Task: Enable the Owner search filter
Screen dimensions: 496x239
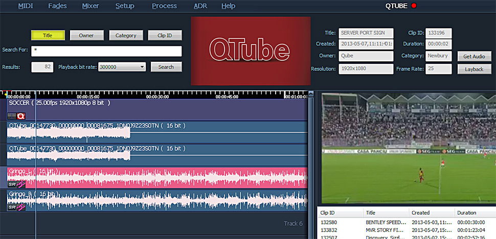Action: 86,35
